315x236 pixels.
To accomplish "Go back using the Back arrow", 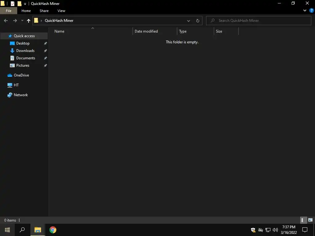I will (6, 21).
